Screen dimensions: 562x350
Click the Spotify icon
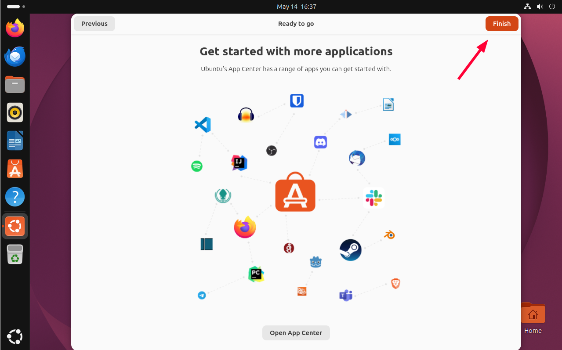click(197, 166)
